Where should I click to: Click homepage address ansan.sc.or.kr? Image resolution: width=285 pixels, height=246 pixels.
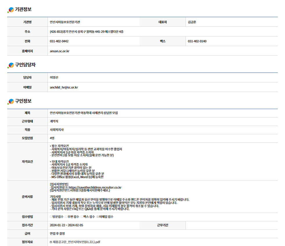point(60,51)
